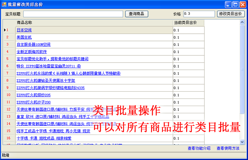Open the 美国主机 product link

(x=24, y=37)
